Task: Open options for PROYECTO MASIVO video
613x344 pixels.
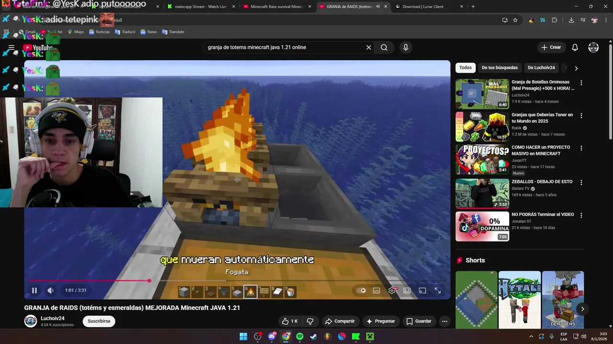Action: (x=581, y=149)
